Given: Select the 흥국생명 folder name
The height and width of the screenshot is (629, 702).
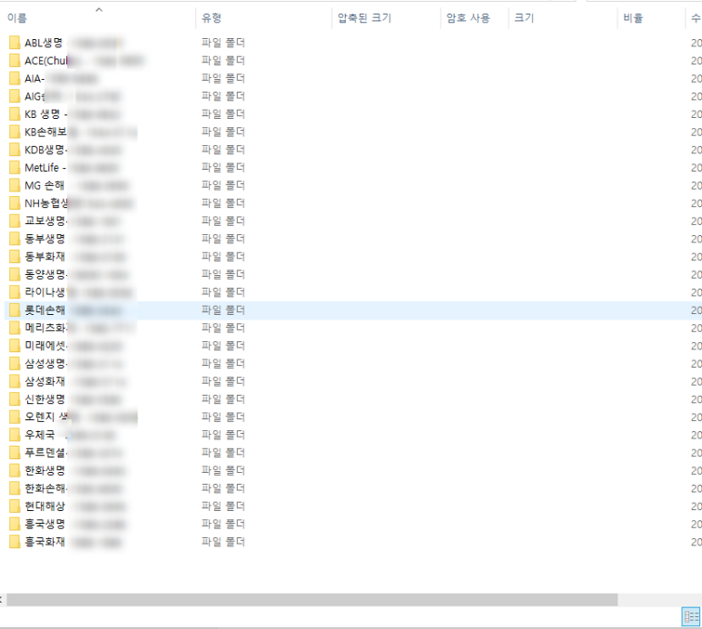Looking at the screenshot, I should click(44, 524).
